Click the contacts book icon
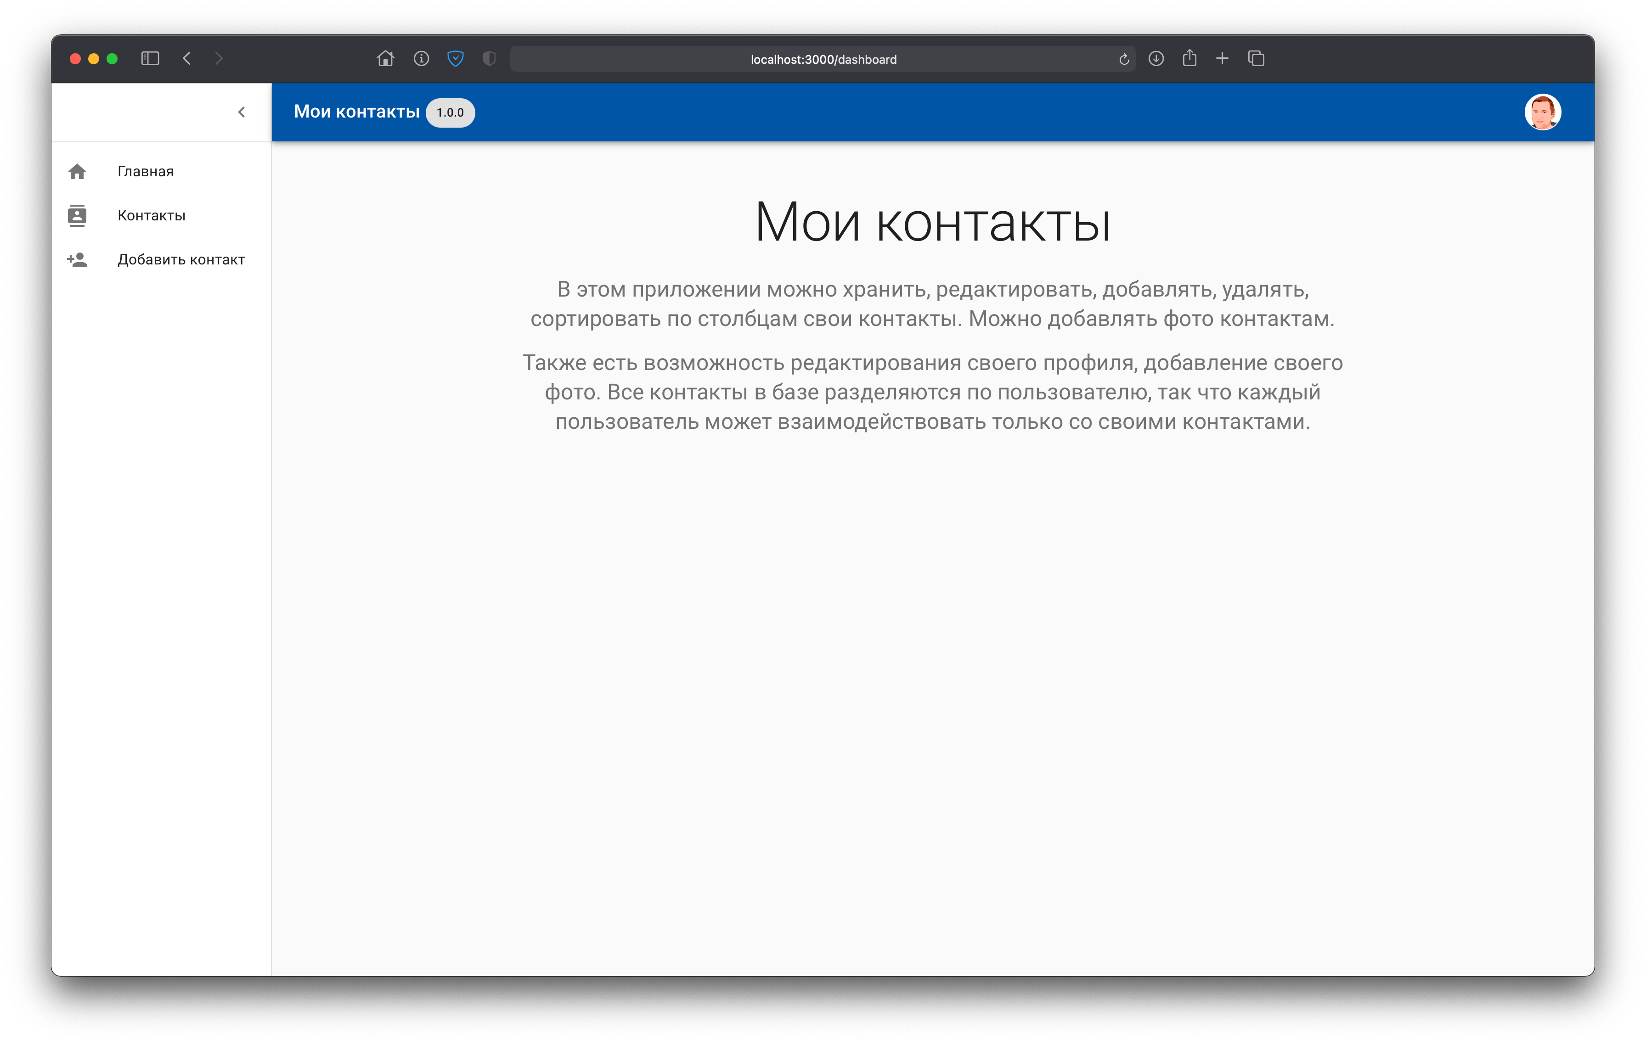 coord(77,215)
